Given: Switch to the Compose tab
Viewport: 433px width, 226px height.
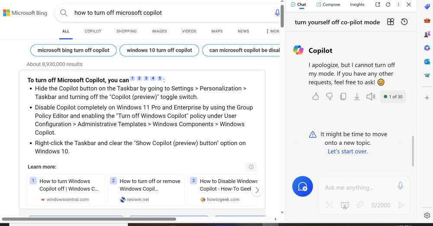Looking at the screenshot, I should point(328,4).
